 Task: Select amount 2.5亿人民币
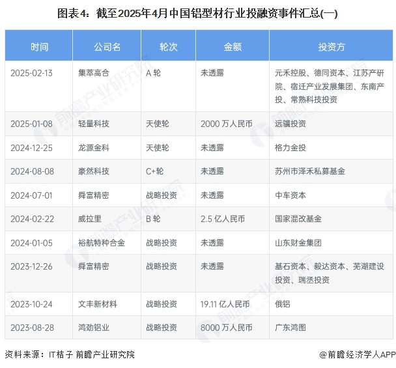223,219
